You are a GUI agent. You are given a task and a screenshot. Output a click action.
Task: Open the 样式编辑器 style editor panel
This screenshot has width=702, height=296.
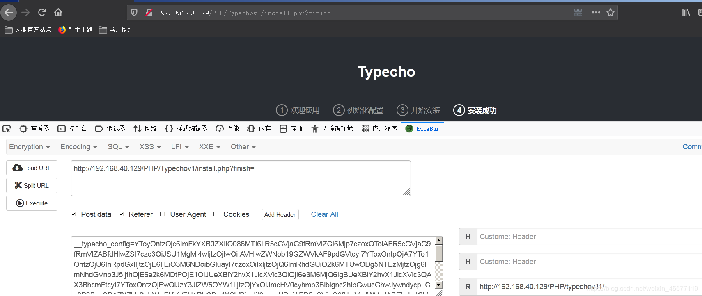pos(186,129)
